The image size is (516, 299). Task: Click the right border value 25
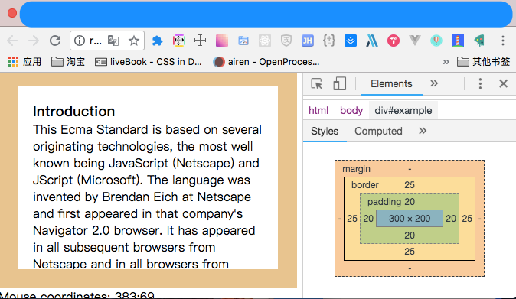click(x=467, y=219)
